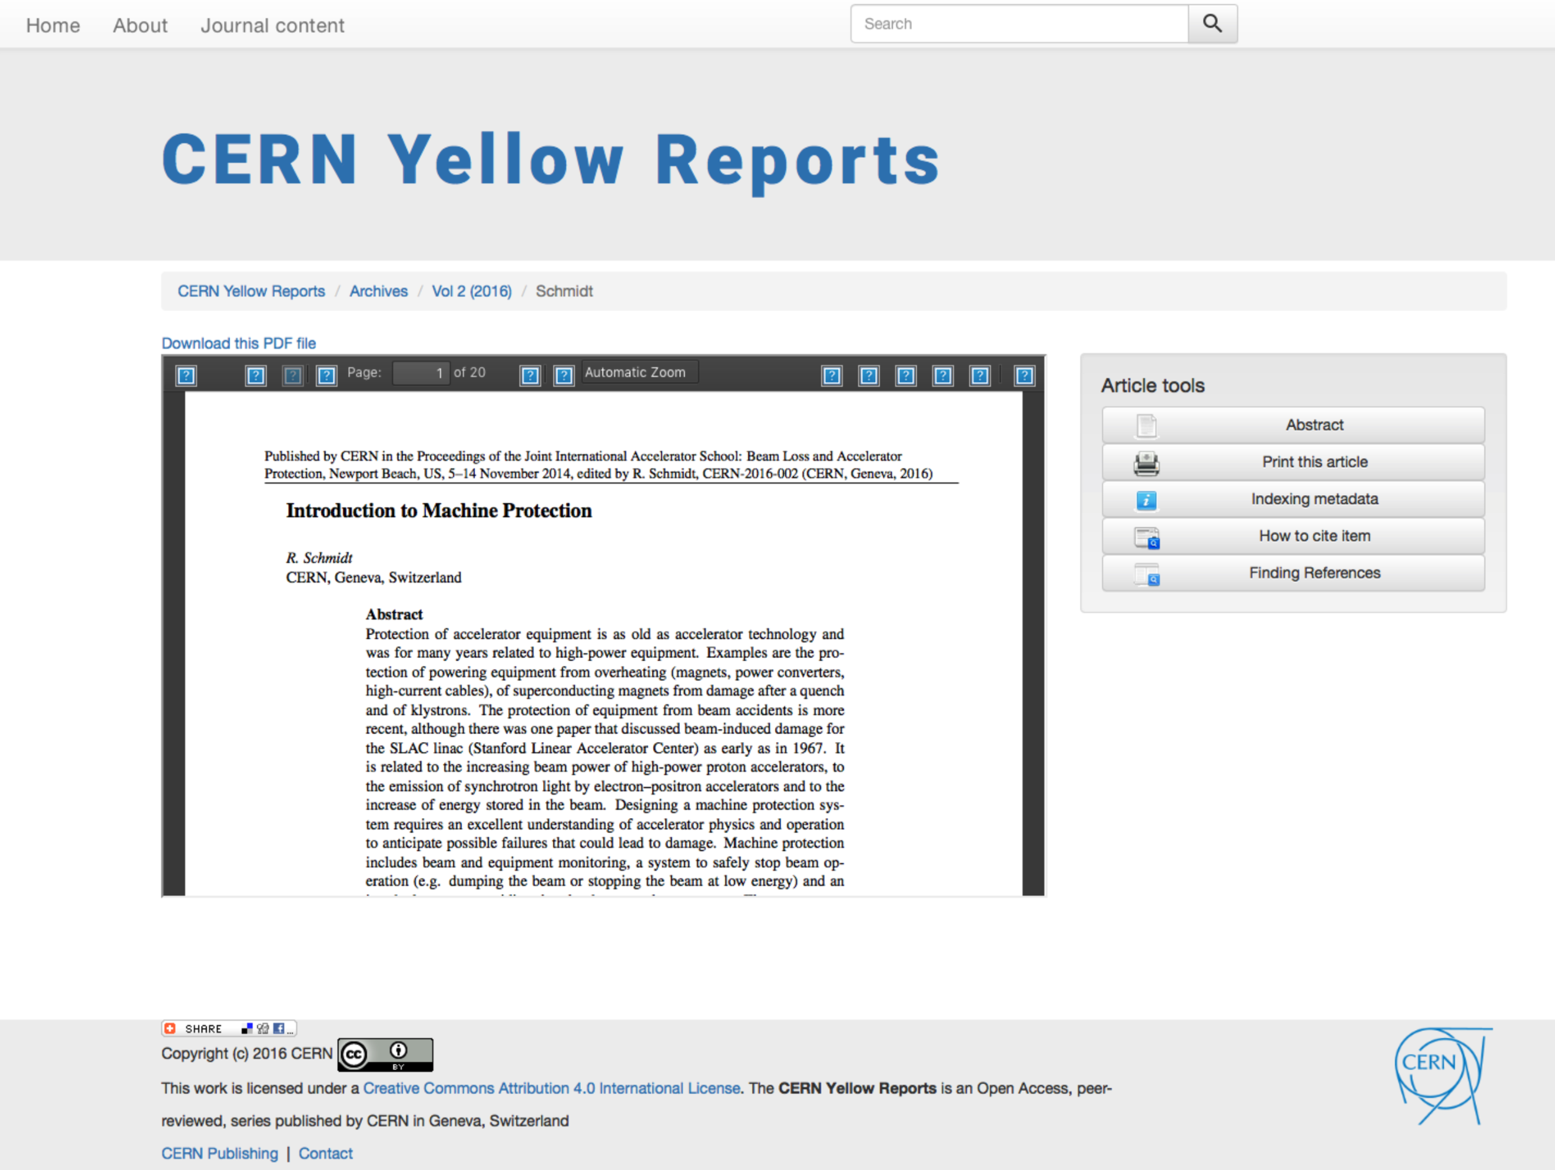This screenshot has width=1555, height=1170.
Task: Click the Article tools panel heading
Action: (1153, 385)
